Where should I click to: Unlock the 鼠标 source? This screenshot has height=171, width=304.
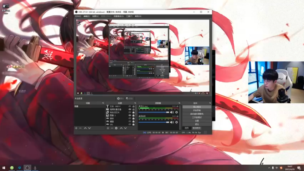tap(133, 118)
